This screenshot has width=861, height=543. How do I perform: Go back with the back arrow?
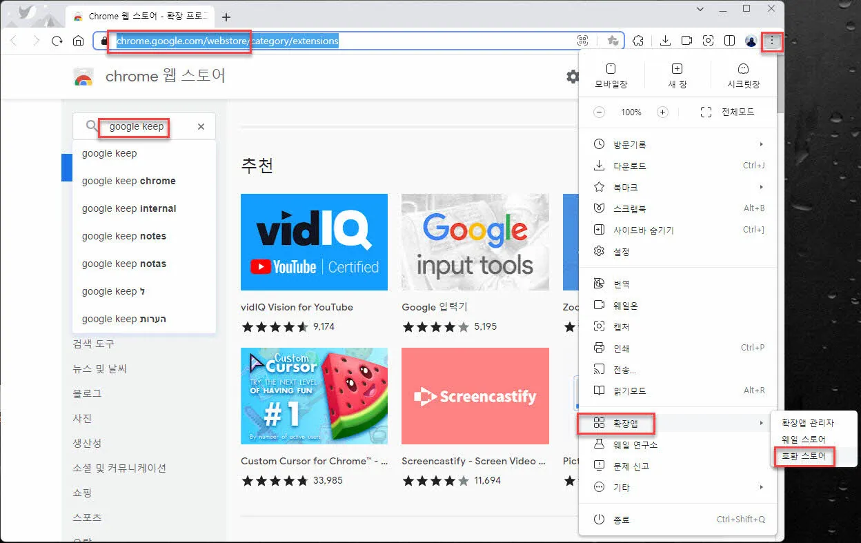14,41
